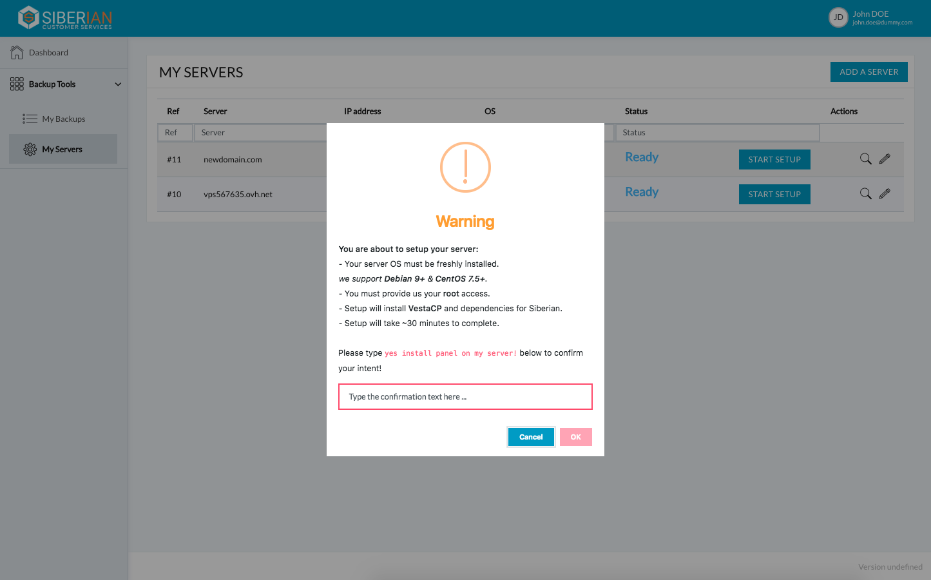Click the JD user avatar
Image resolution: width=931 pixels, height=580 pixels.
pyautogui.click(x=838, y=17)
